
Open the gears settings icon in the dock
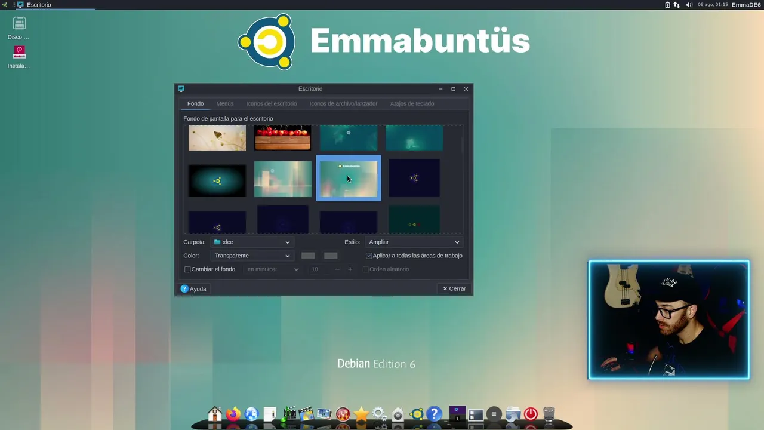coord(379,413)
